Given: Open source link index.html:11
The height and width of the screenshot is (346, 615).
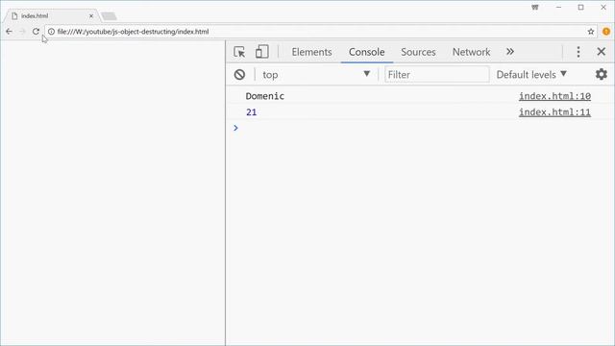Looking at the screenshot, I should pyautogui.click(x=554, y=112).
